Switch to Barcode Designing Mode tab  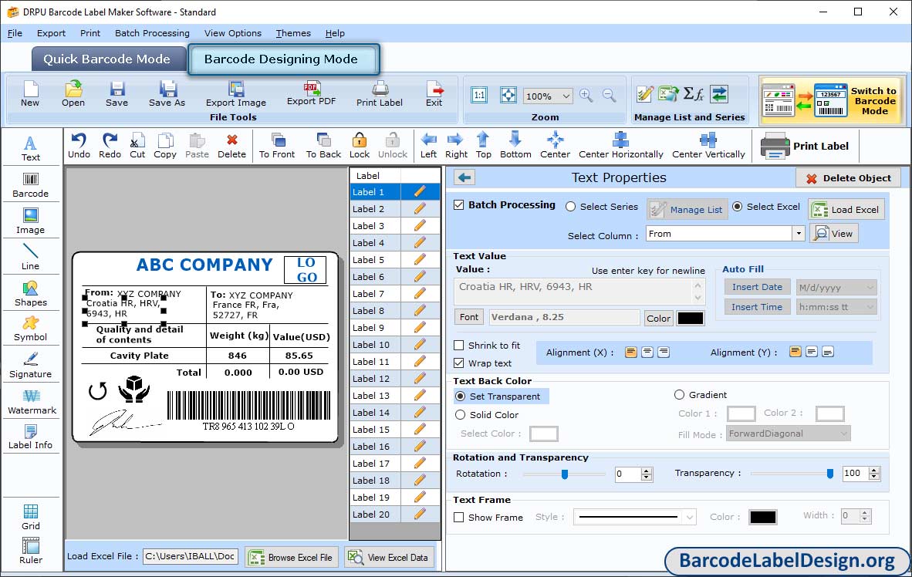[283, 59]
